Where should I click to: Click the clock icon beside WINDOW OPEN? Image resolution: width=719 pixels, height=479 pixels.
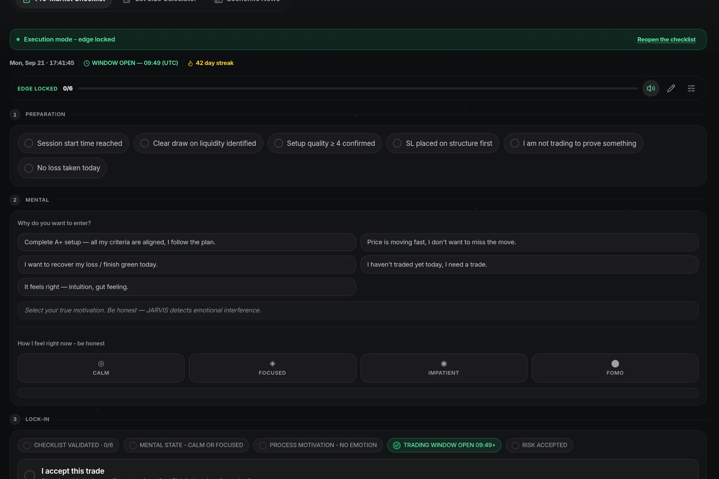[x=87, y=63]
